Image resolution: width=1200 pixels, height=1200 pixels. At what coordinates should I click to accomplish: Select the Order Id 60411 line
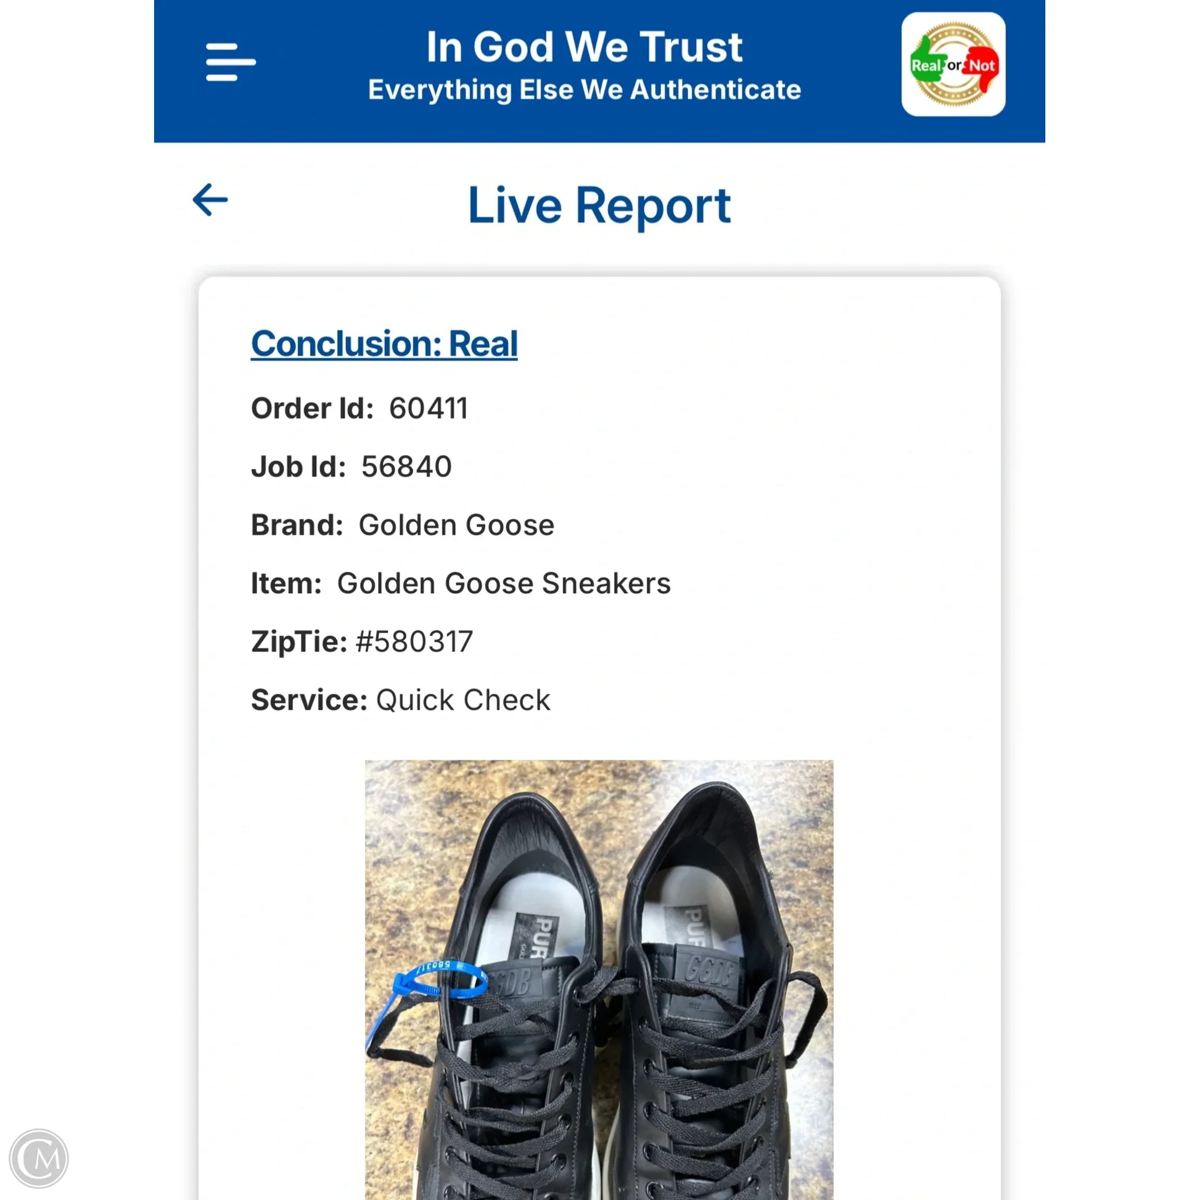(x=360, y=408)
